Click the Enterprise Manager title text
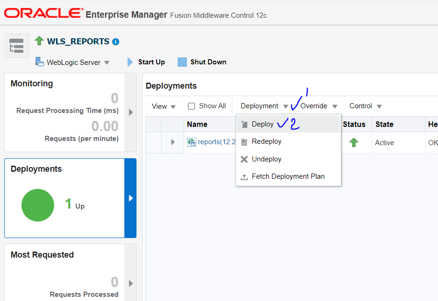 click(x=126, y=14)
